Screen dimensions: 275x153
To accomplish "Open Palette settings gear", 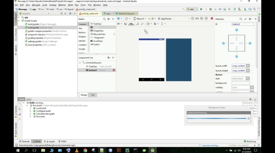I will [109, 19].
